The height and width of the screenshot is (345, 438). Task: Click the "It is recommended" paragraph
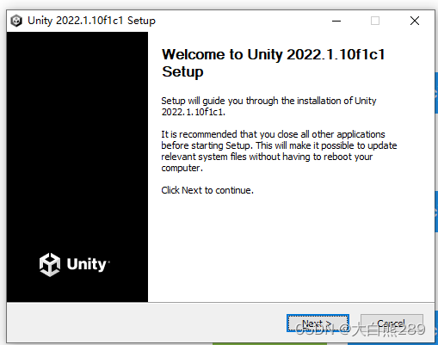point(279,151)
